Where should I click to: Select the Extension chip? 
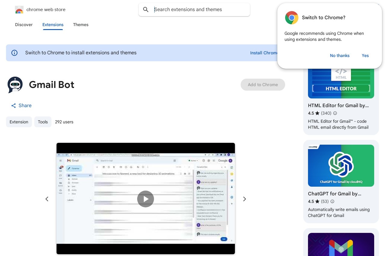[19, 122]
